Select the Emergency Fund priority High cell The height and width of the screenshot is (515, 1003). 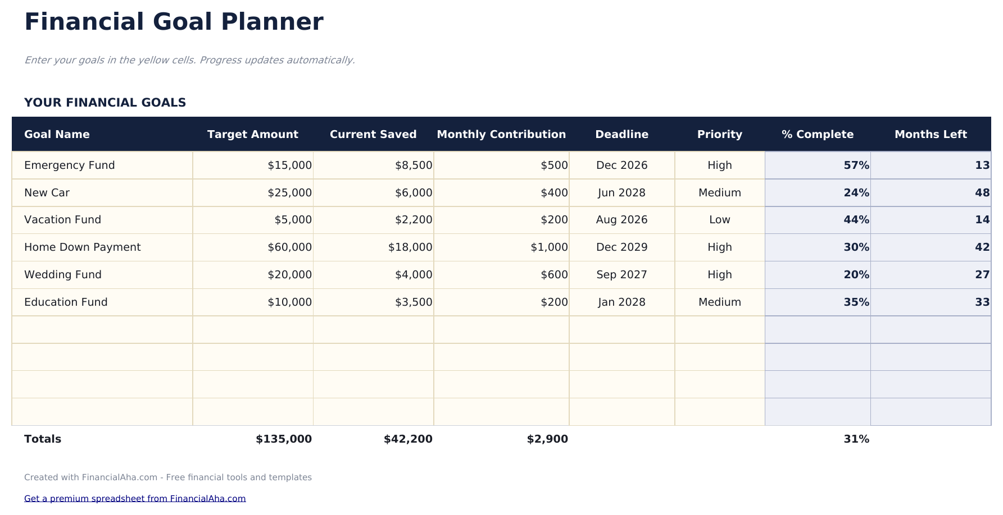pos(719,165)
